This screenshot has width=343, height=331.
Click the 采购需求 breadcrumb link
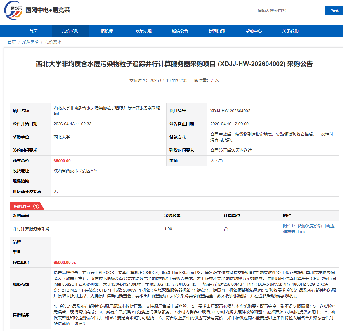[x=30, y=42]
